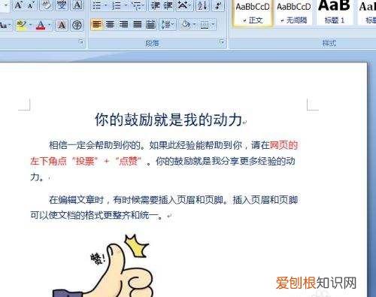Apply the red Font Color swatch
The width and height of the screenshot is (376, 297).
coord(41,25)
